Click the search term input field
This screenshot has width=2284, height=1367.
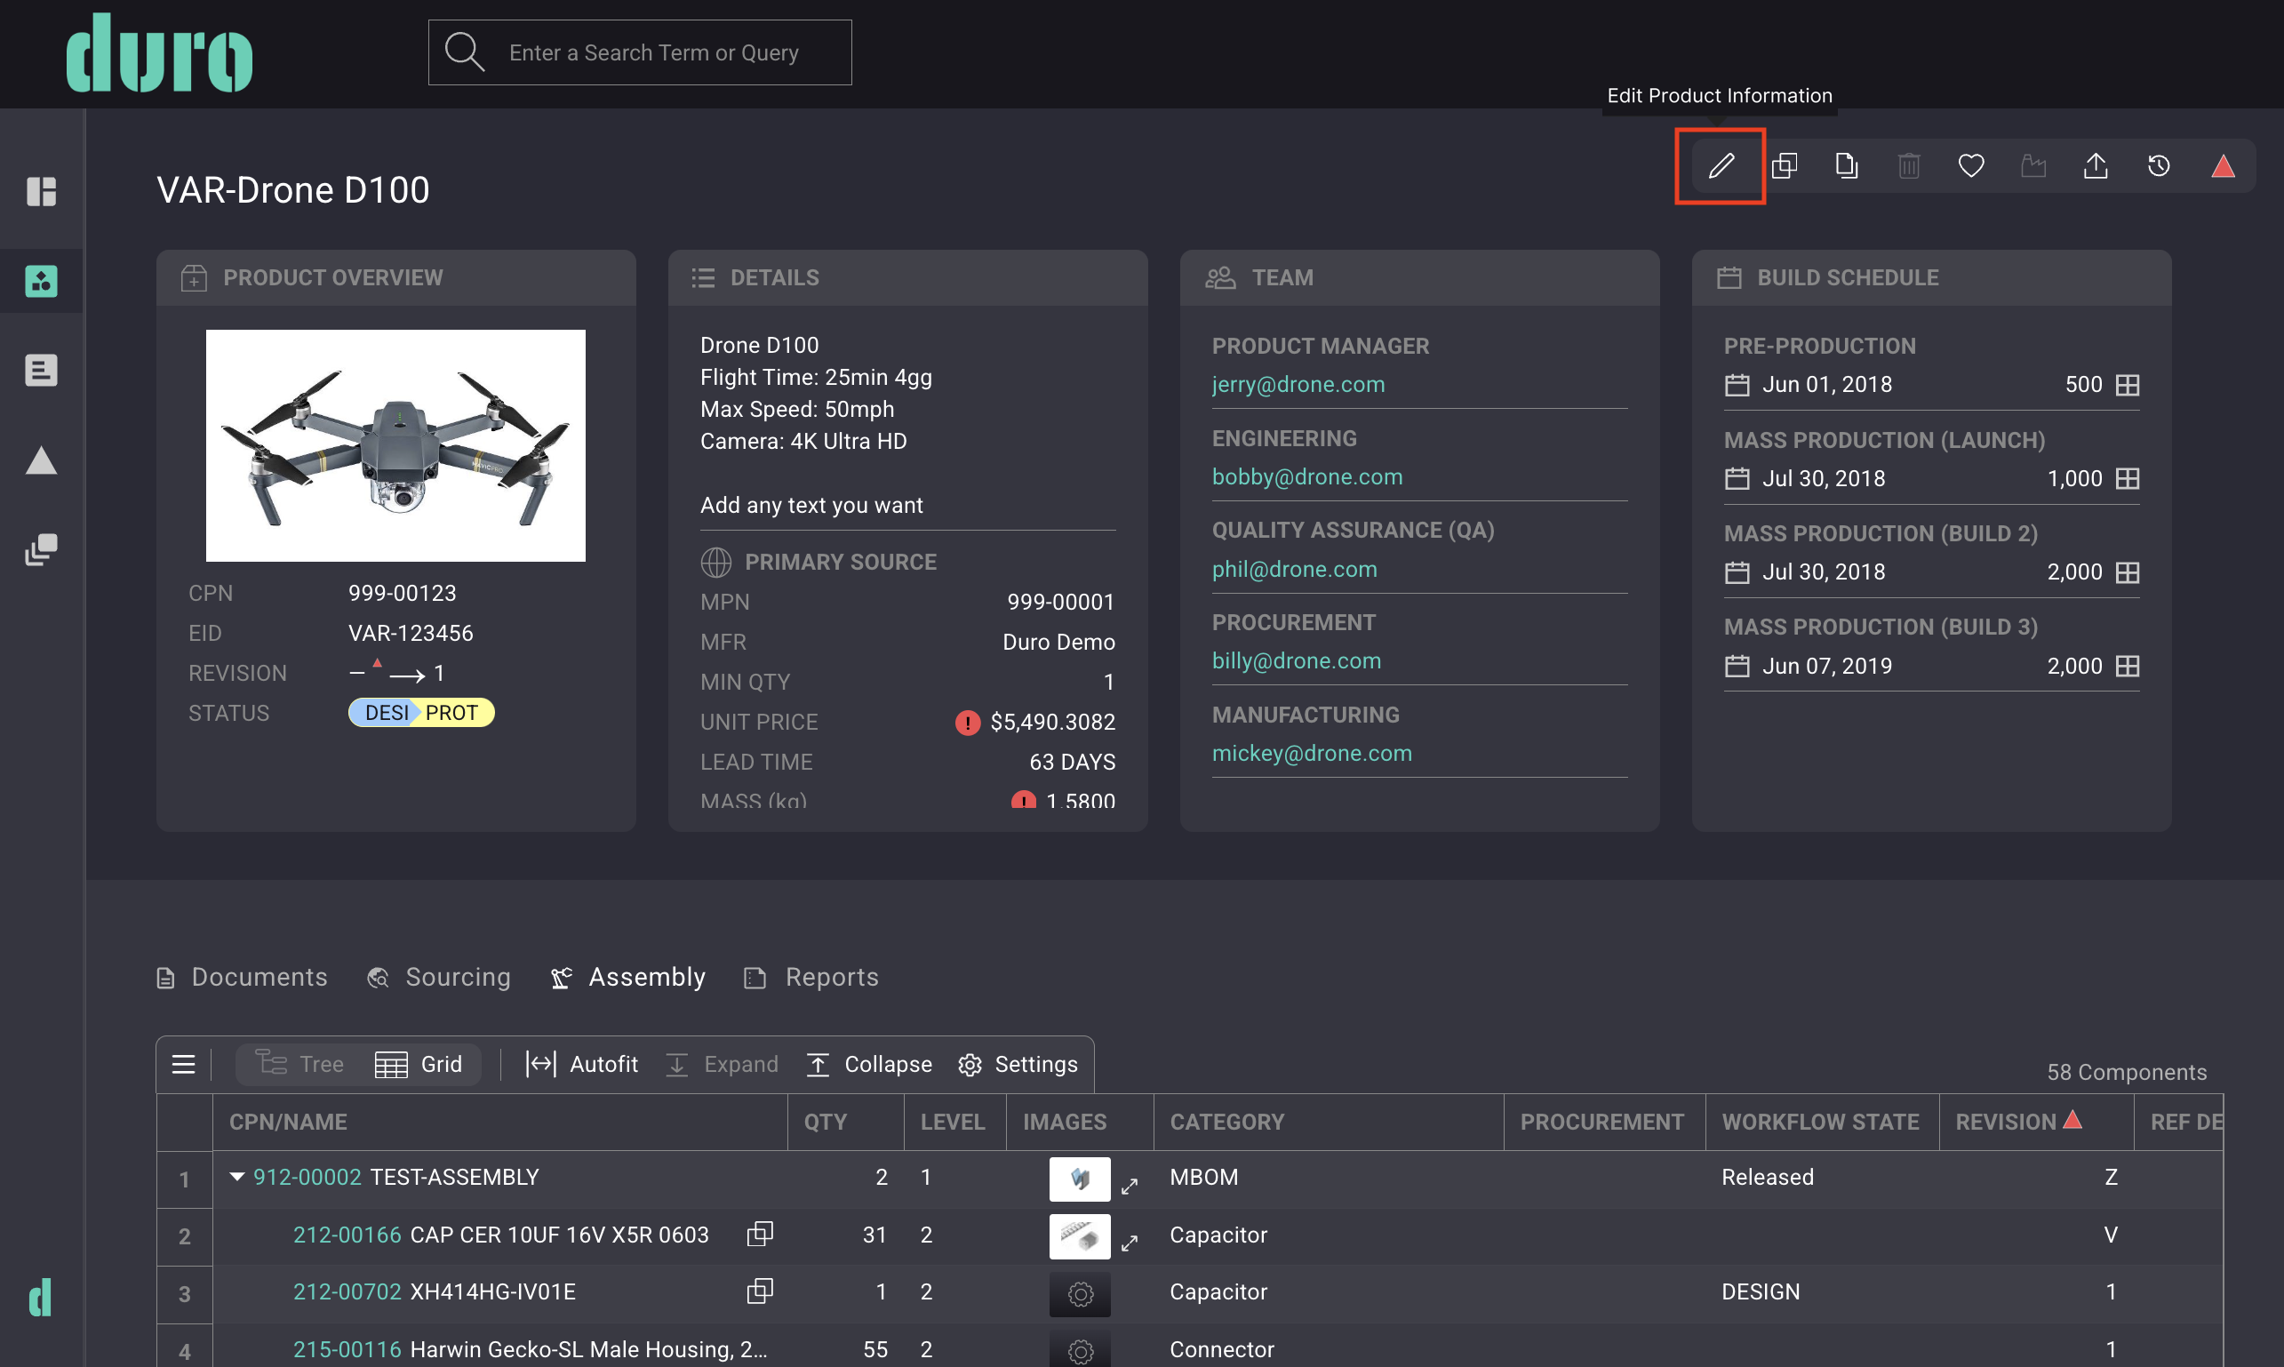tap(654, 52)
